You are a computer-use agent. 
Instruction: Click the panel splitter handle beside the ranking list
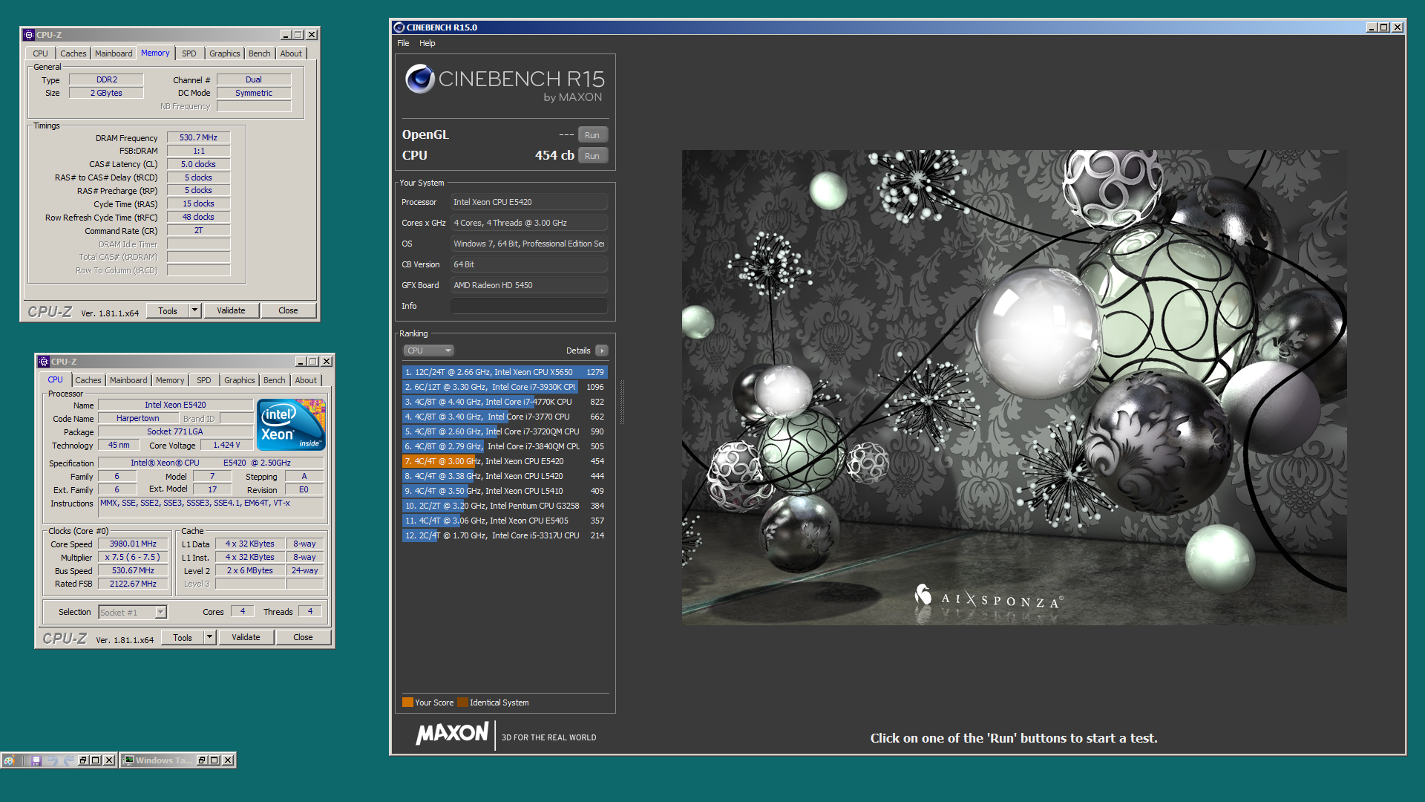622,402
